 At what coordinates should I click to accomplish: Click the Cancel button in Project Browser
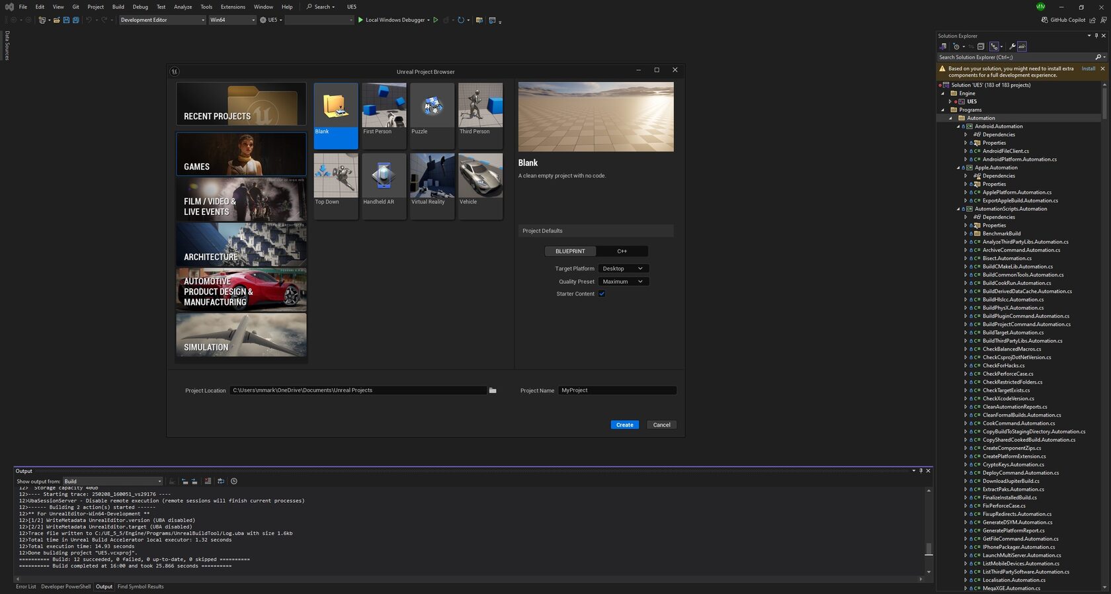661,425
